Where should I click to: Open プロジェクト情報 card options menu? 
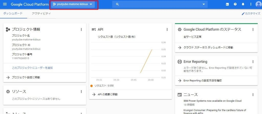pos(81,29)
